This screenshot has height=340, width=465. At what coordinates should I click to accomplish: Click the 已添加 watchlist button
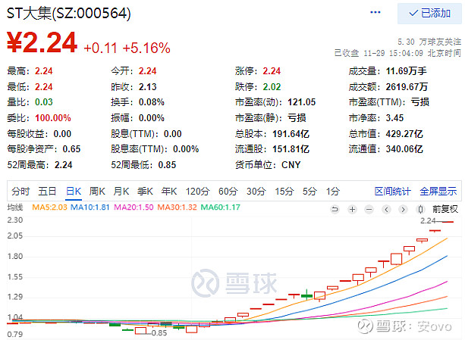coord(429,14)
